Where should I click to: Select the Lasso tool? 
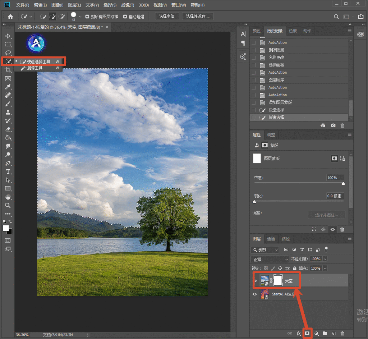click(x=8, y=53)
